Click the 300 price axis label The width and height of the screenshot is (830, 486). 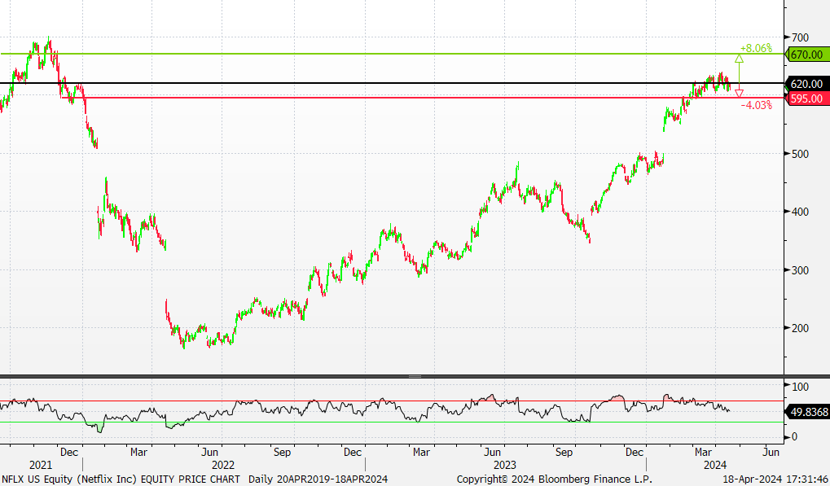point(800,270)
